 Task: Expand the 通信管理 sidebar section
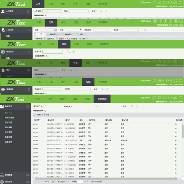(28, 182)
